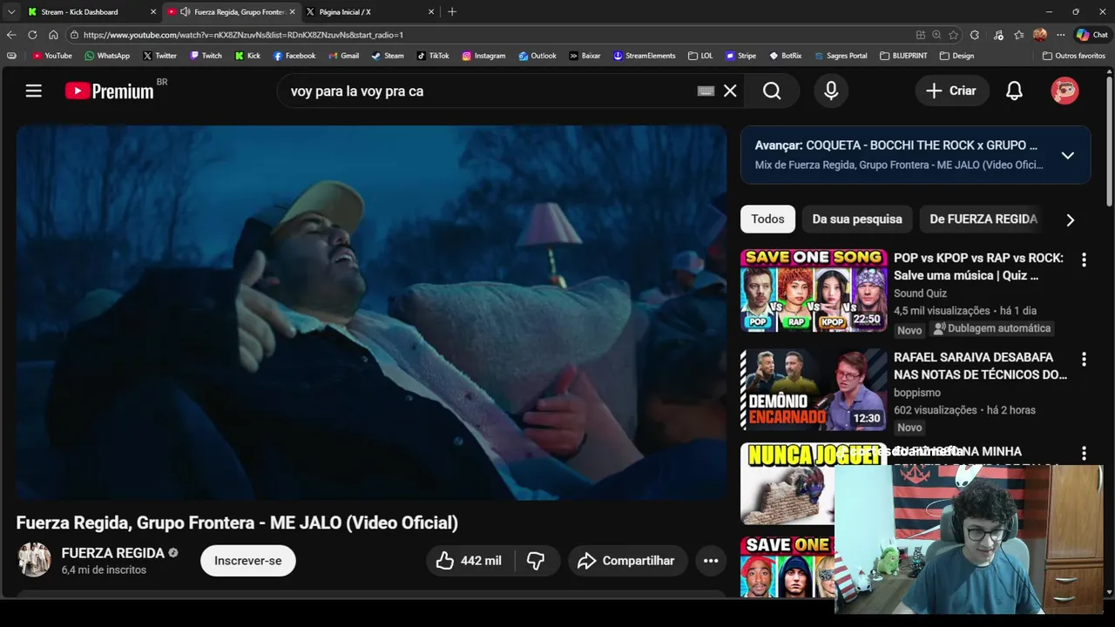
Task: Open a new browser tab
Action: click(451, 11)
